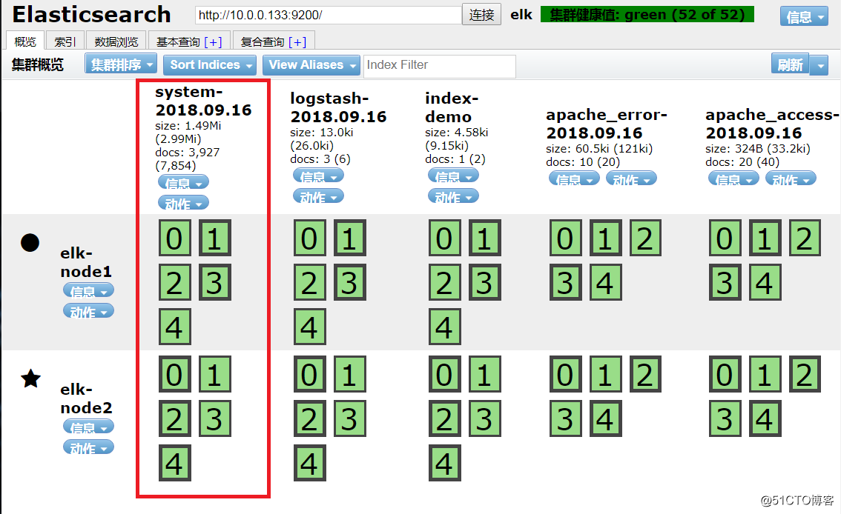Viewport: 841px width, 514px height.
Task: Select shard 2 of apache_error-2018.09.16 on elk-node1
Action: (645, 238)
